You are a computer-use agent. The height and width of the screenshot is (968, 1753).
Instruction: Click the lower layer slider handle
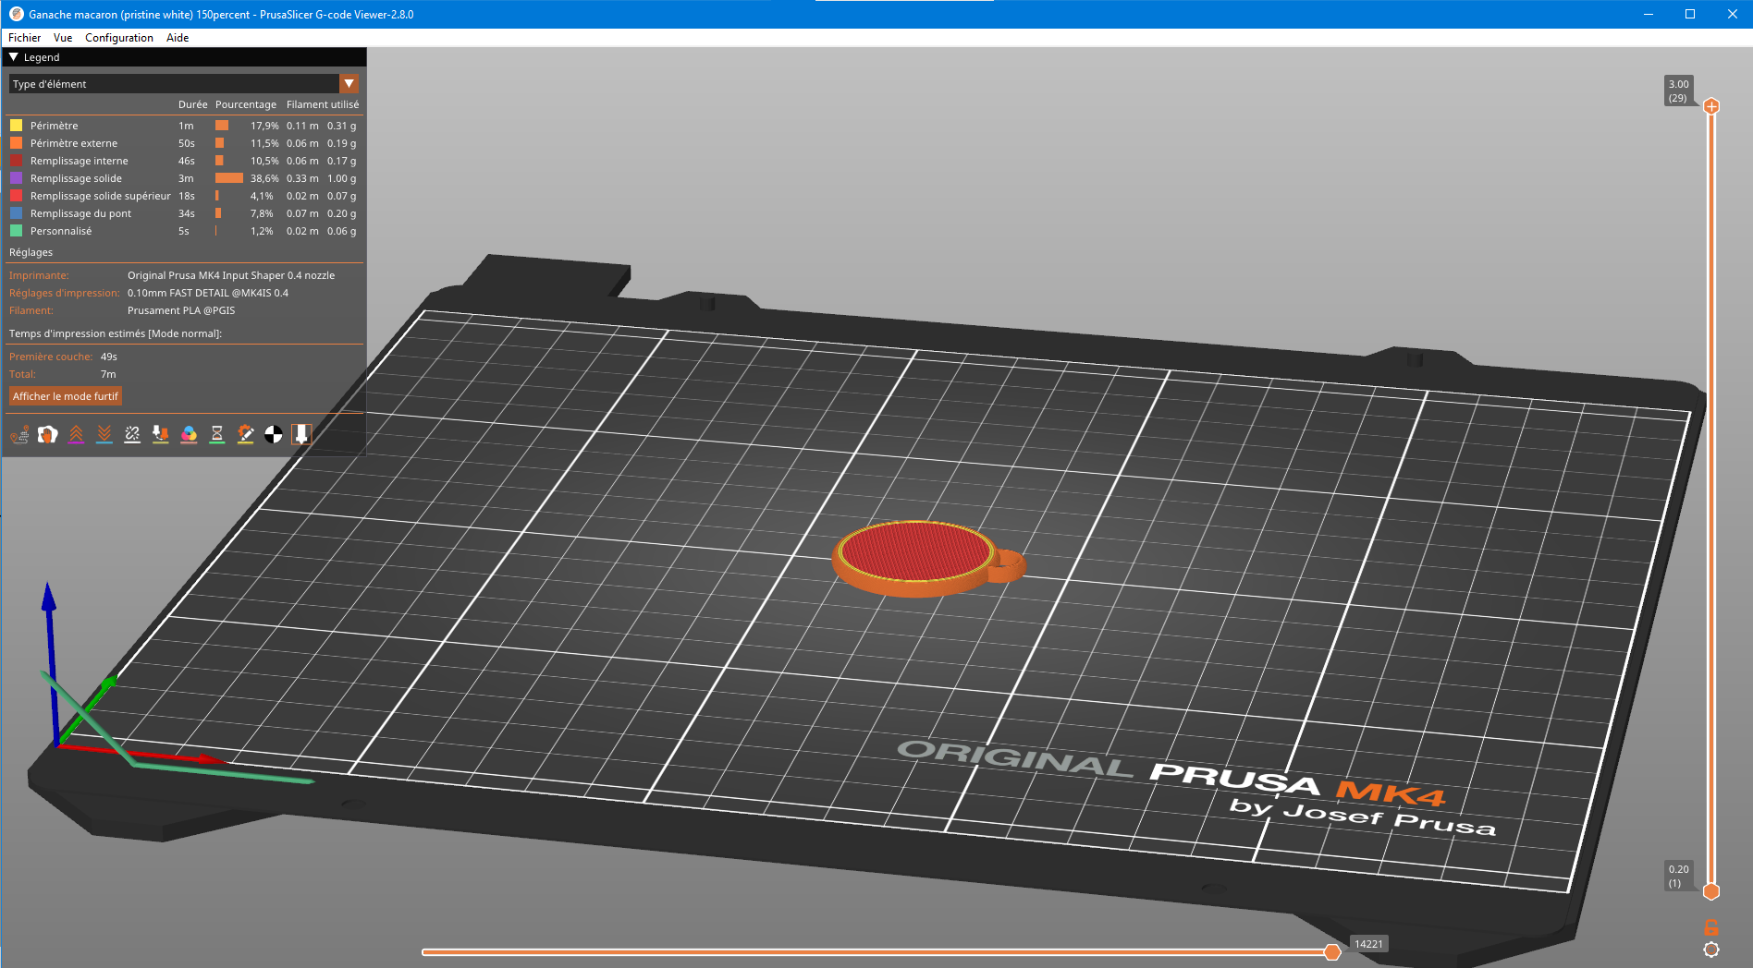pos(1711,891)
